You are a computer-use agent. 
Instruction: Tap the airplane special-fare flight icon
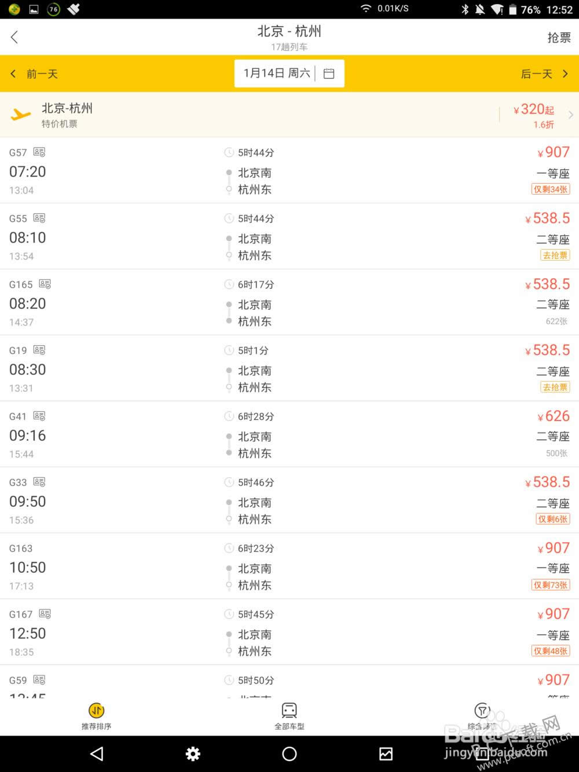21,114
